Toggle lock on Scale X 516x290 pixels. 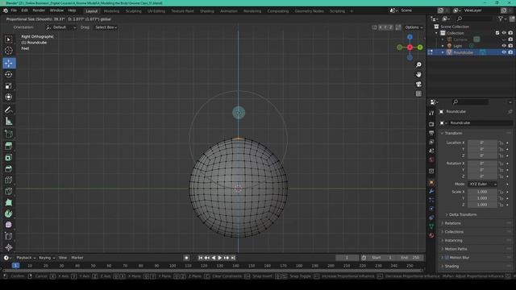(501, 192)
